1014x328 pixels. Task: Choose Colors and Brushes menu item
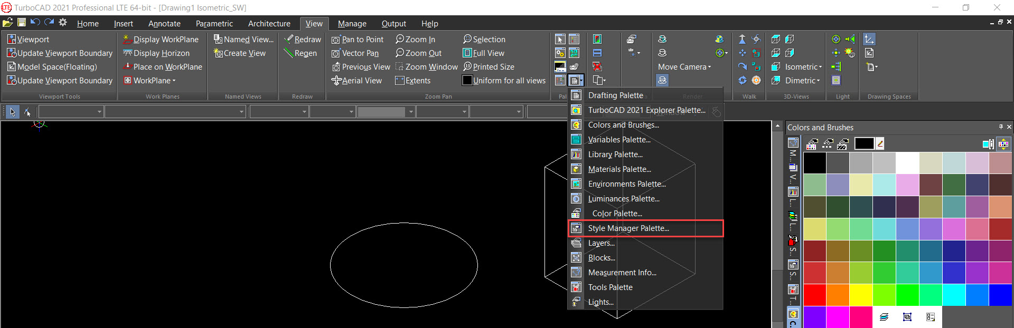click(x=645, y=124)
